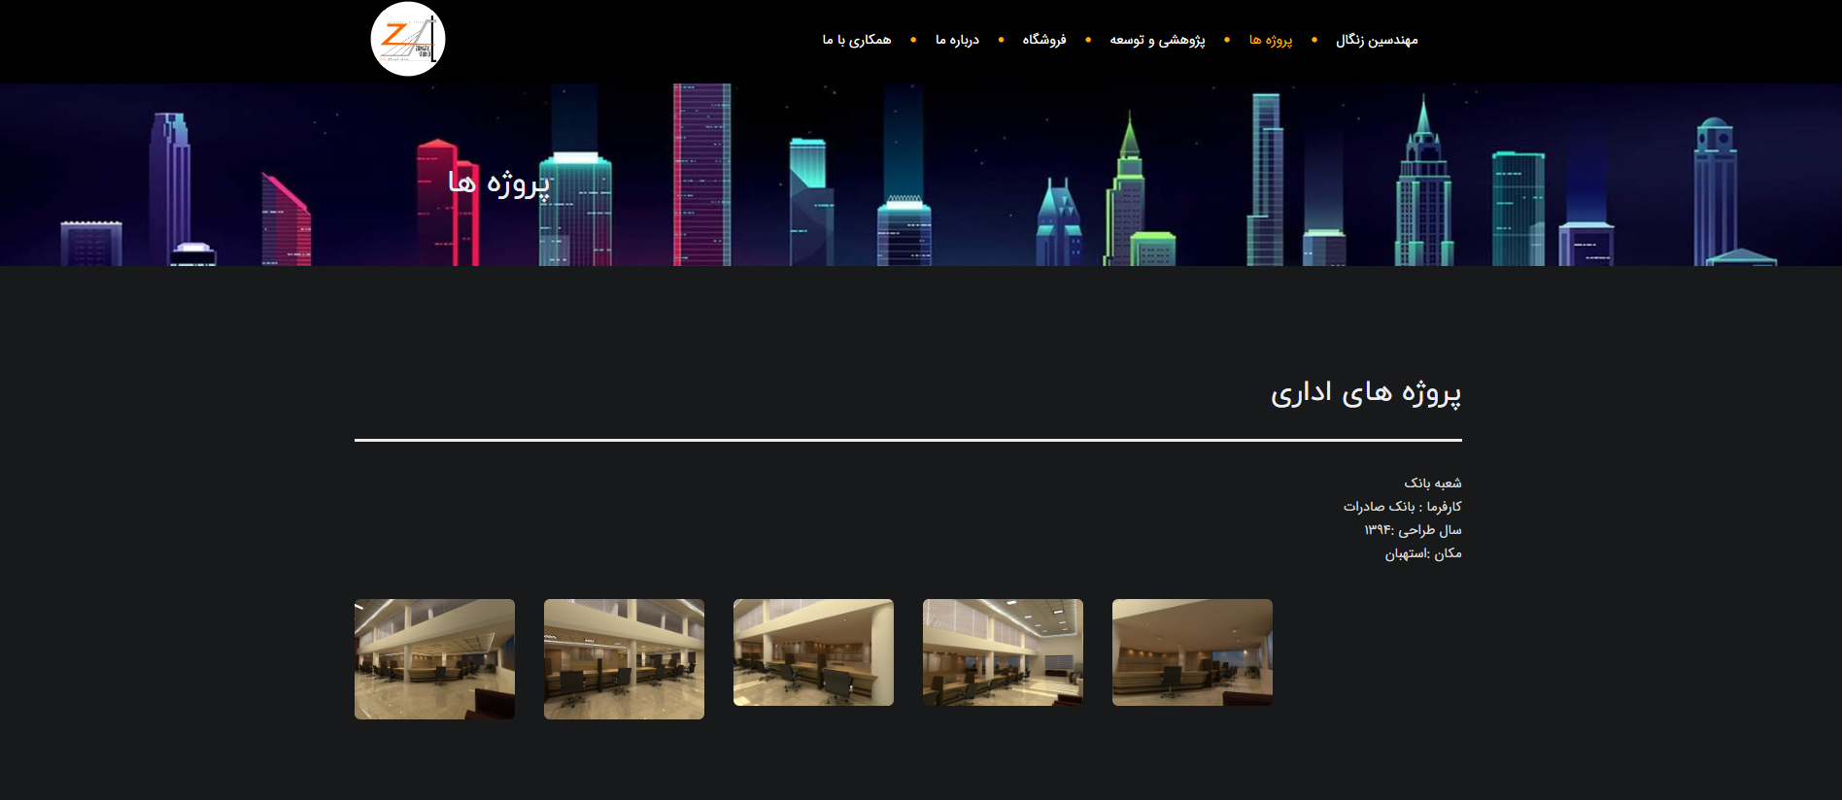Open the second thumbnail from the left
The image size is (1842, 800).
pyautogui.click(x=624, y=658)
